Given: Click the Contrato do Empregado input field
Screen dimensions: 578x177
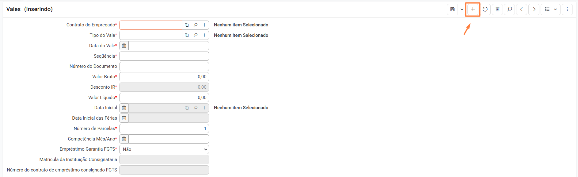Looking at the screenshot, I should pos(151,25).
